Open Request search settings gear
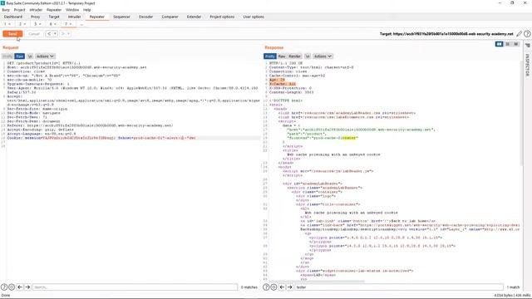 (12, 287)
